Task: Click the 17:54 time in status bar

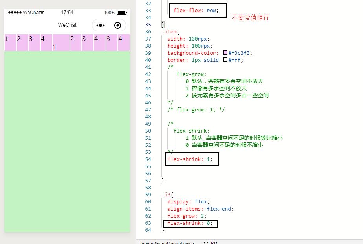Action: coord(67,13)
